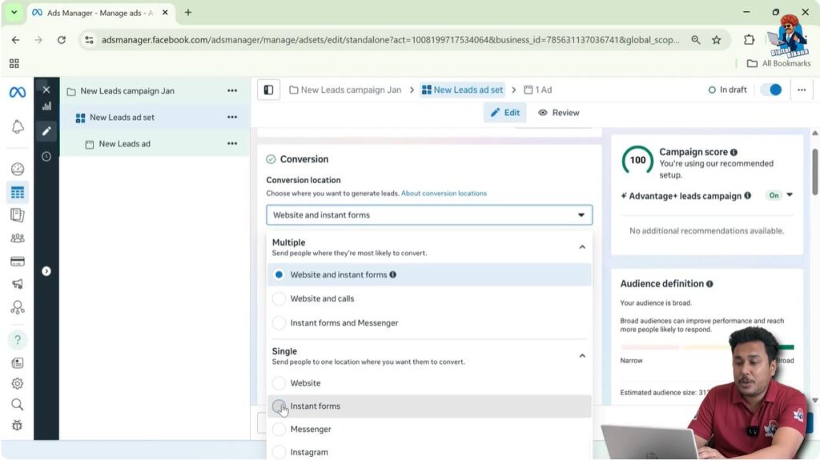
Task: Switch to the Review tab
Action: (x=559, y=112)
